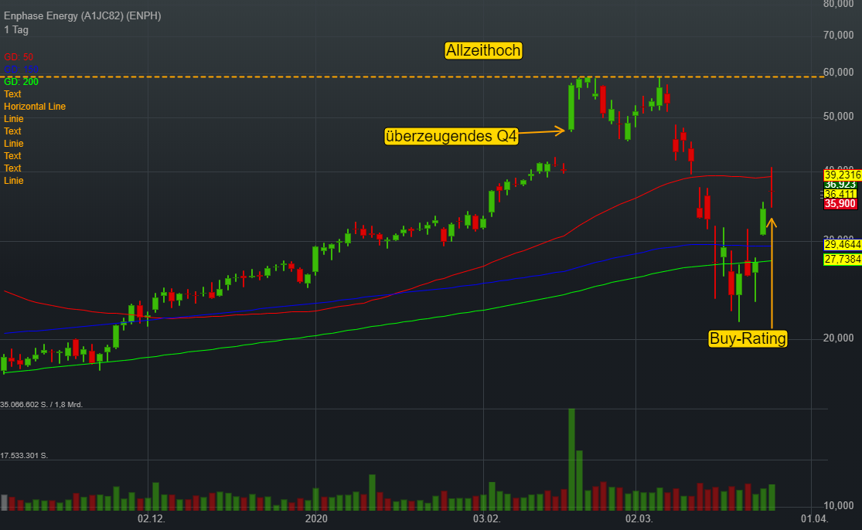Click the red 35,900 price tag
Screen dimensions: 862x530
click(x=840, y=204)
